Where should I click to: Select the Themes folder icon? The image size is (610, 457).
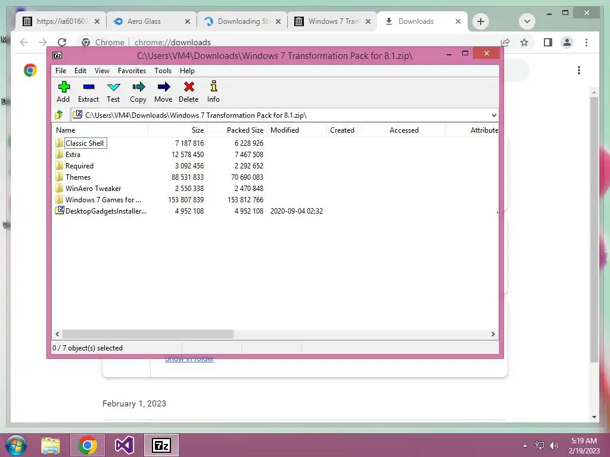[x=59, y=177]
